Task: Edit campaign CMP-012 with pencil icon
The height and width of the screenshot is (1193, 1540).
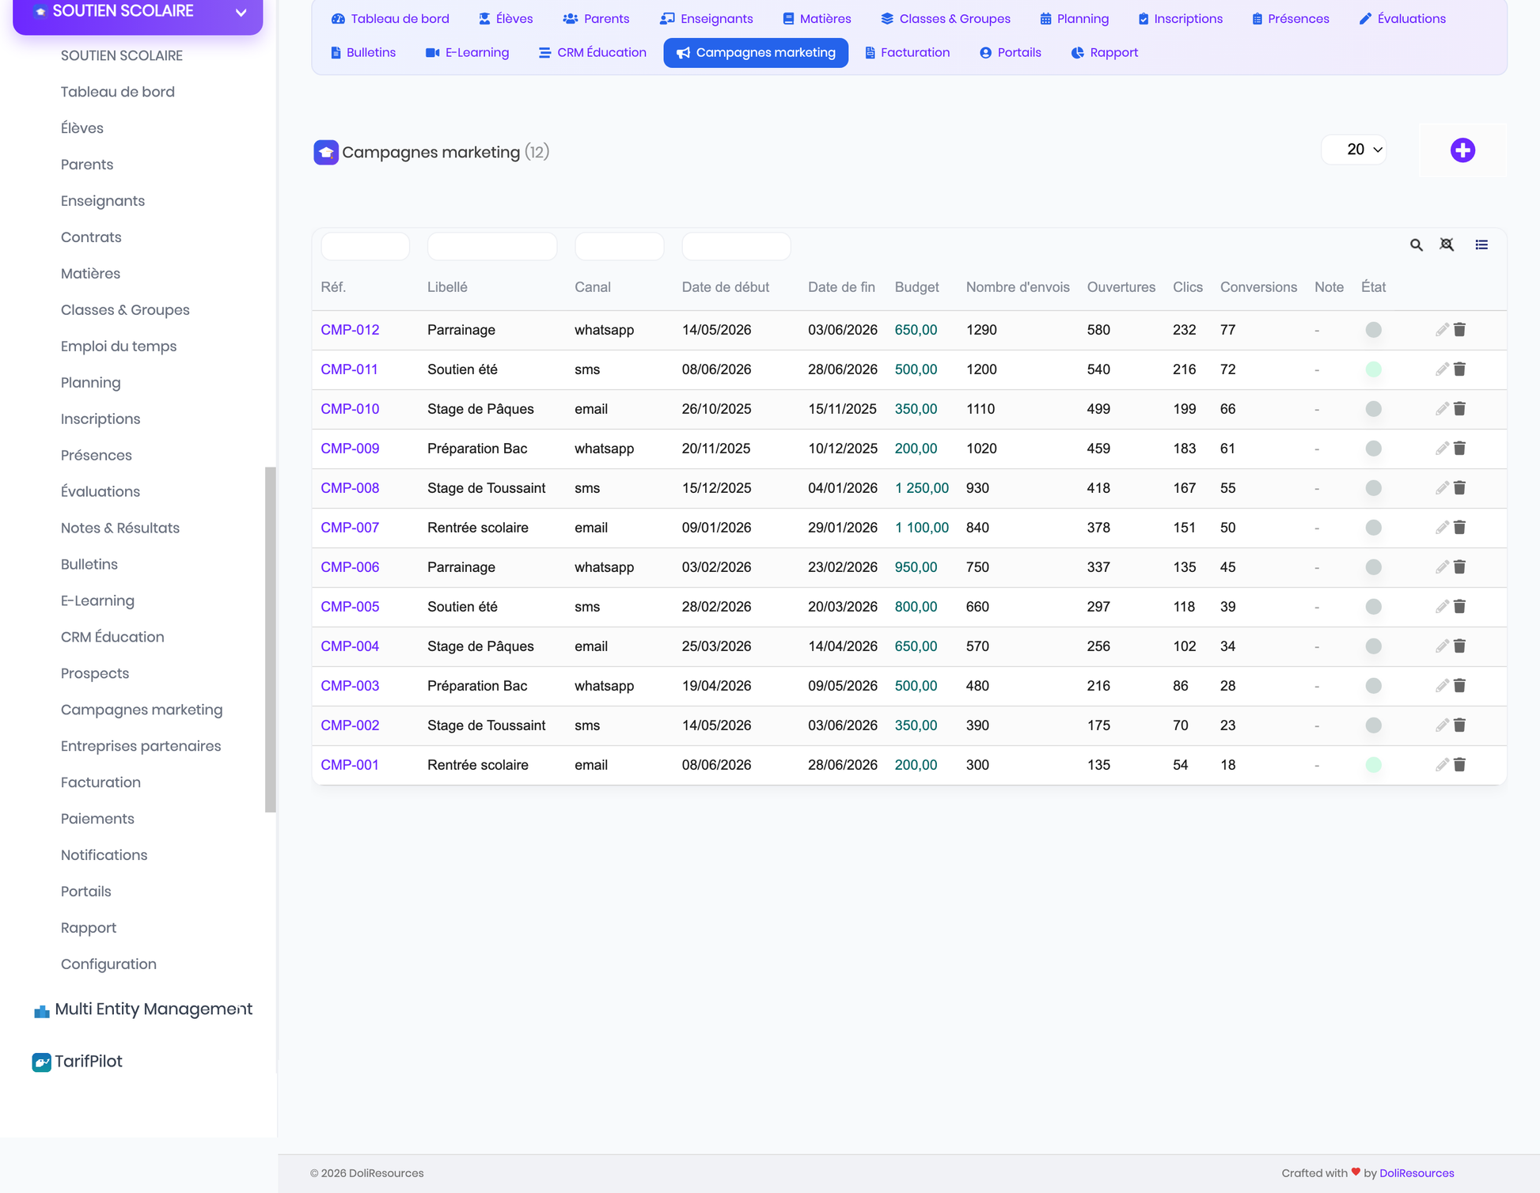Action: [x=1442, y=329]
